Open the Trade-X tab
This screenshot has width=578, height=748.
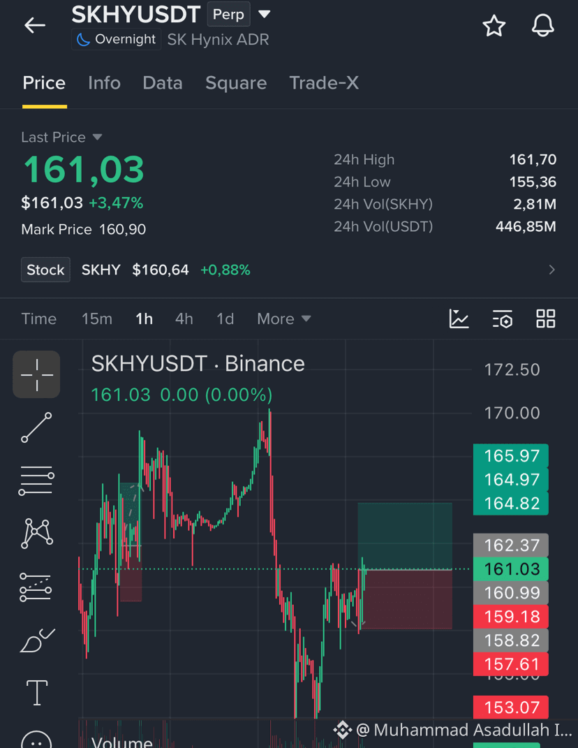tap(324, 83)
